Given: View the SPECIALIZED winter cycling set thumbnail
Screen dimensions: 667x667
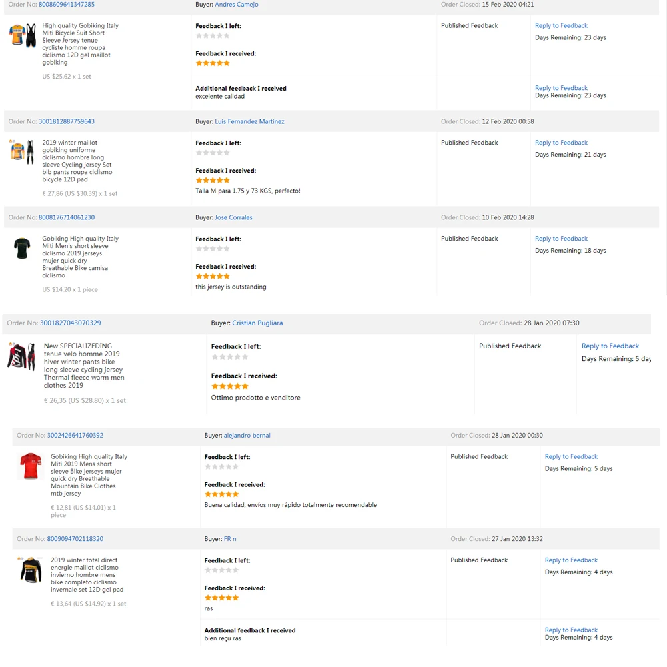Looking at the screenshot, I should coord(21,357).
